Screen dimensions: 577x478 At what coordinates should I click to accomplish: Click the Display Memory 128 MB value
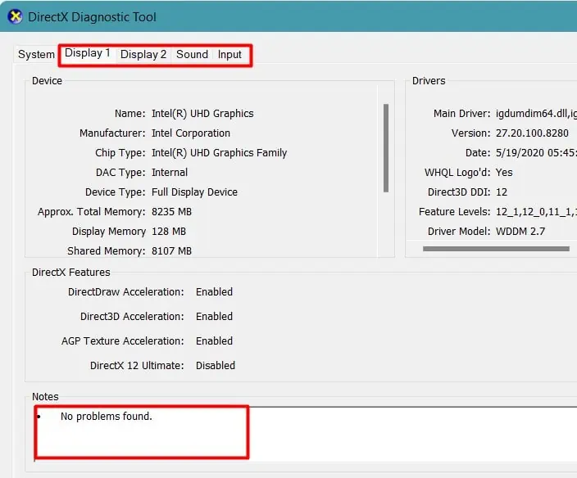point(169,232)
